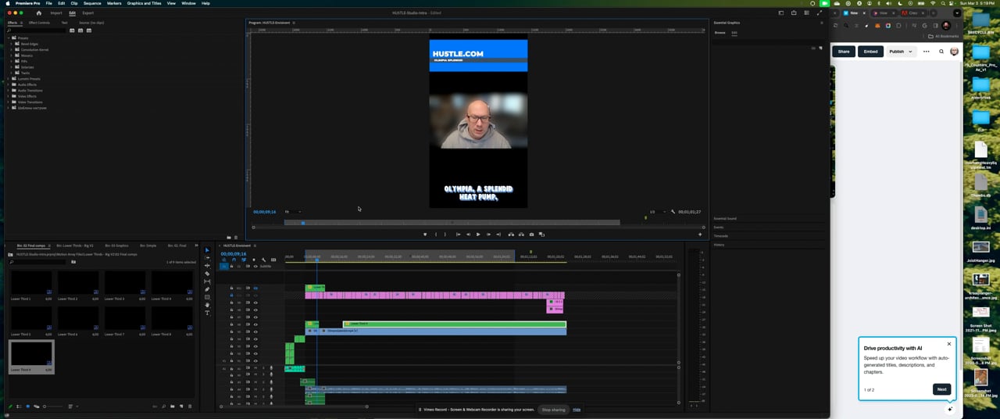Select the Track Select Forward tool
1000x419 pixels.
click(x=207, y=258)
